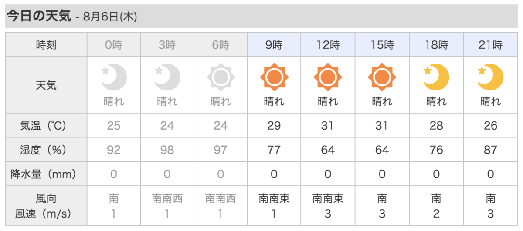Click the yellow moon icon at 21時
The image size is (523, 231).
[x=490, y=77]
